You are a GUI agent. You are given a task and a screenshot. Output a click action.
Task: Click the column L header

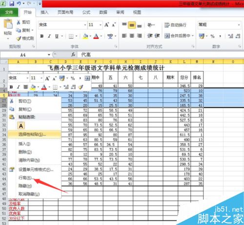pos(184,62)
